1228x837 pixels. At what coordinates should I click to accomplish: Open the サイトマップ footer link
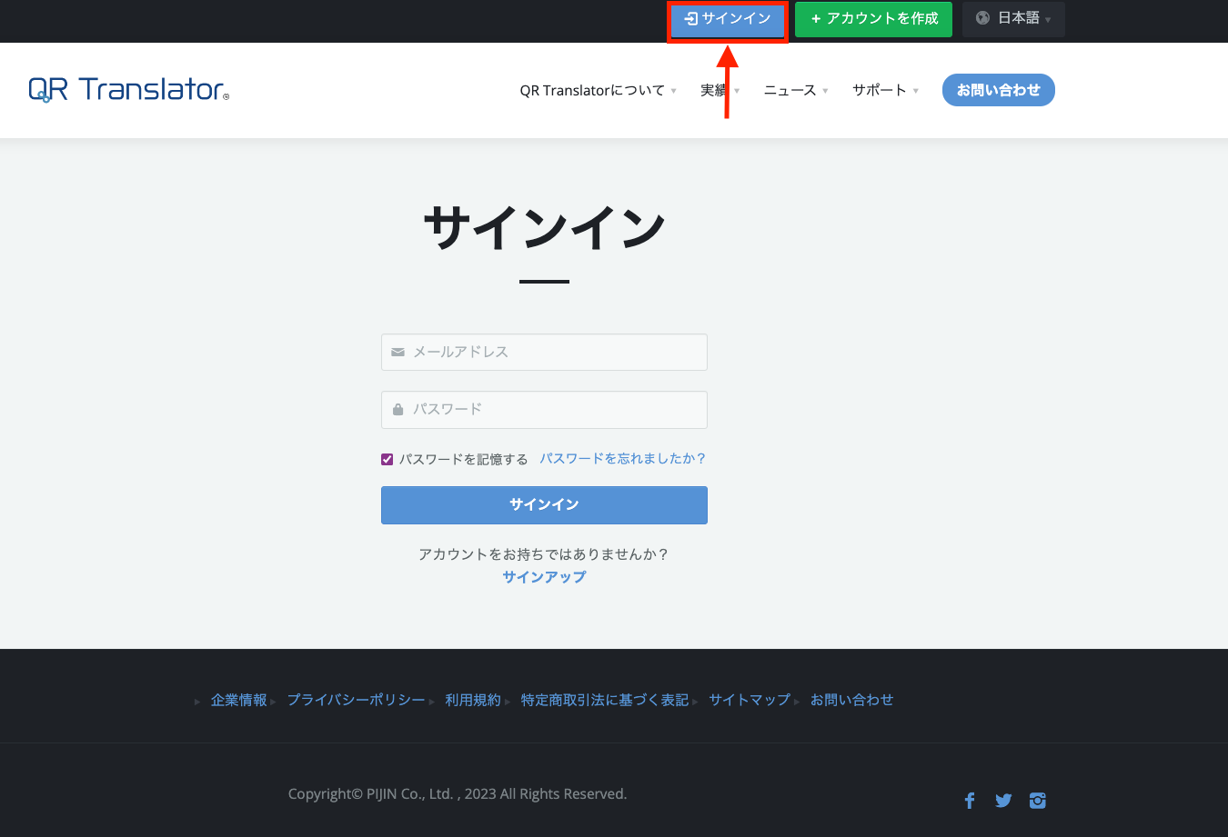pyautogui.click(x=750, y=700)
